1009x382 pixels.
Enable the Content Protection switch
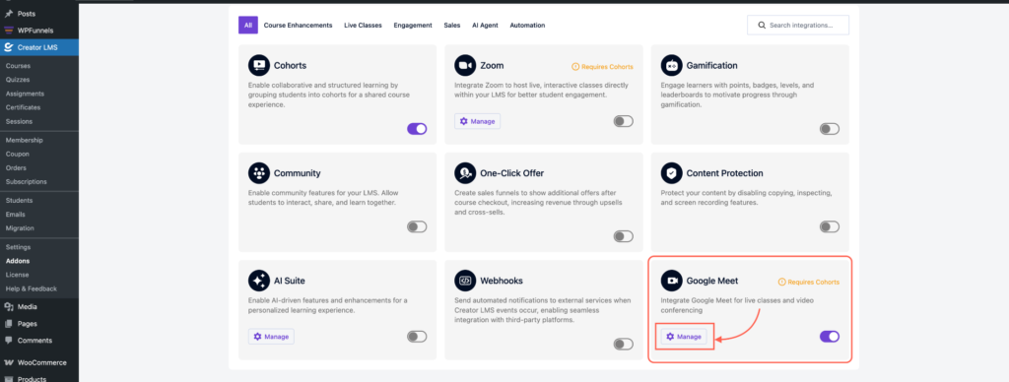coord(830,226)
